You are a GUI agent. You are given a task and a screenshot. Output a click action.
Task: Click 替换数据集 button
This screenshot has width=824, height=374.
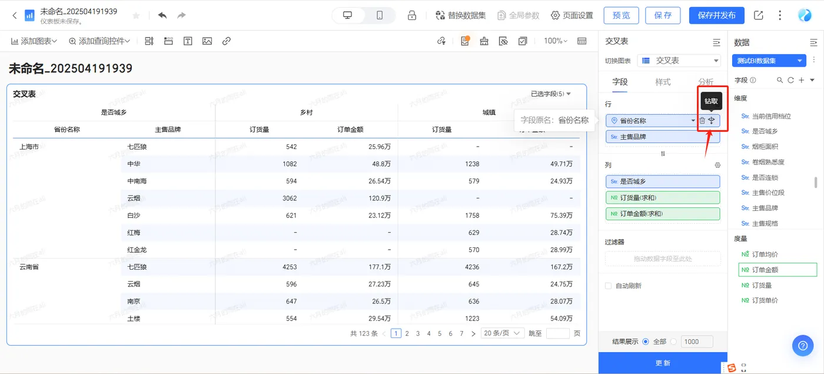pyautogui.click(x=461, y=15)
